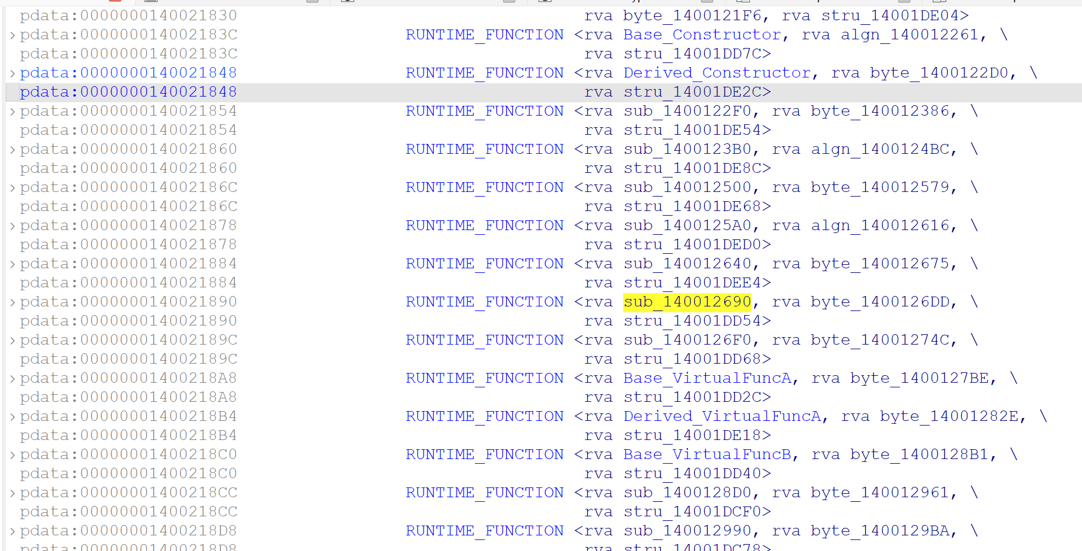Select the Base_VirtualFuncA symbol
Screen dimensions: 1082x551
coord(707,378)
